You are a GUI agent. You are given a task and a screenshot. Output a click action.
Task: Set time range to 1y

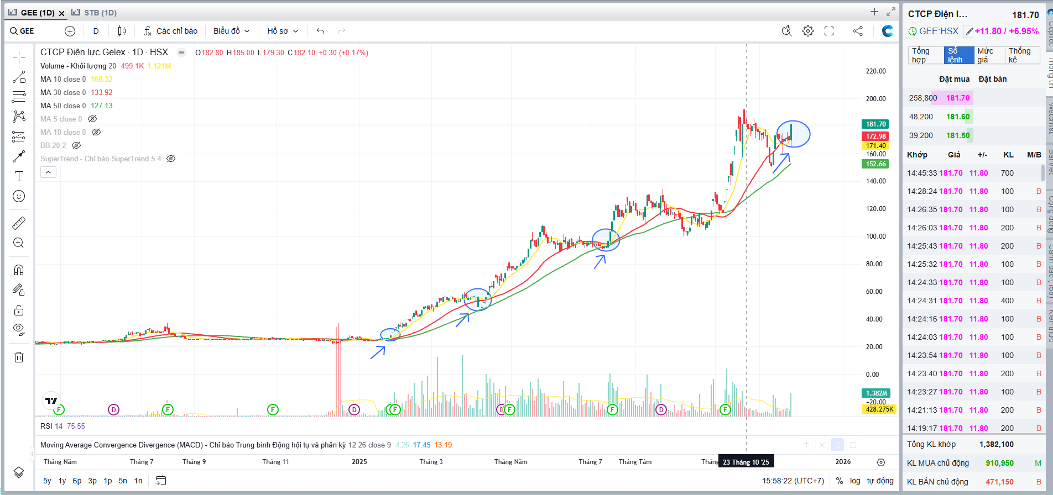coord(62,481)
